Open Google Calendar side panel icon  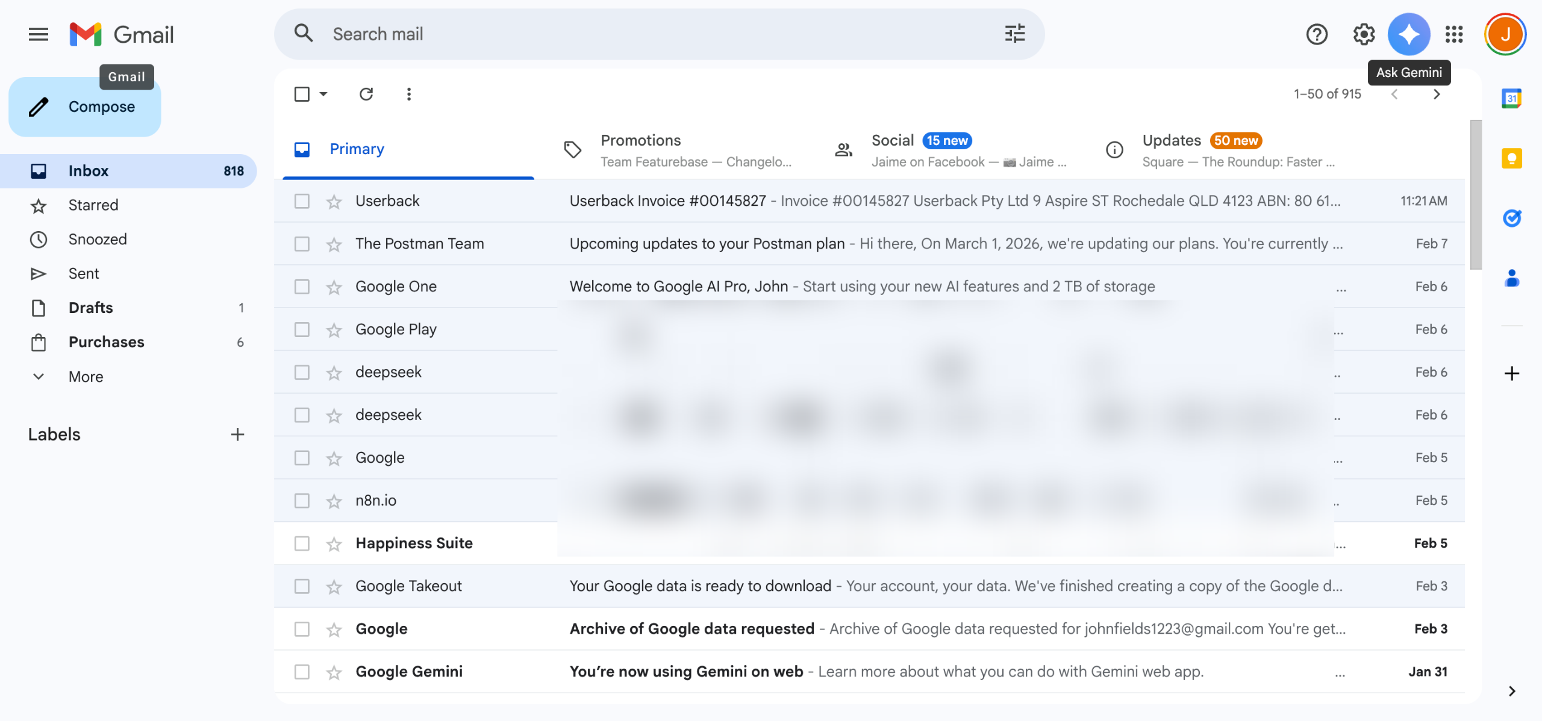click(x=1511, y=98)
